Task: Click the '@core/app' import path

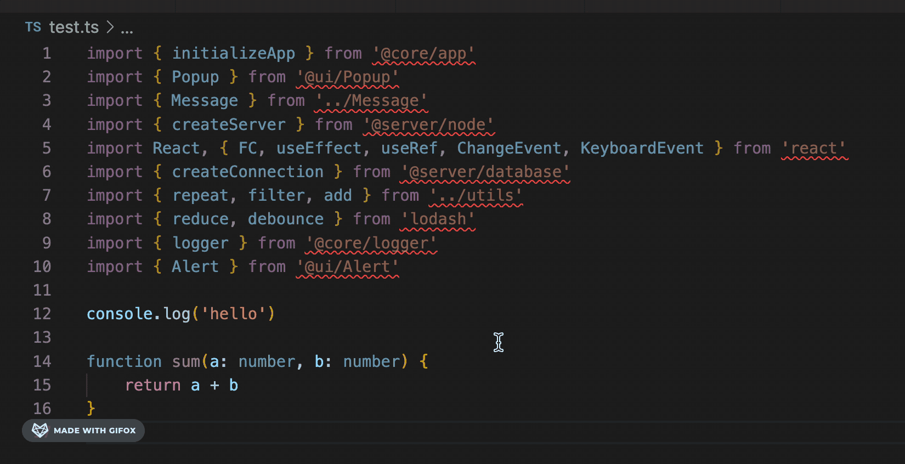Action: pyautogui.click(x=423, y=54)
